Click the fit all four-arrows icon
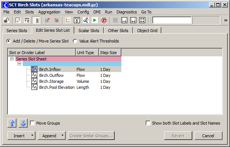The width and height of the screenshot is (230, 147). click(x=142, y=20)
